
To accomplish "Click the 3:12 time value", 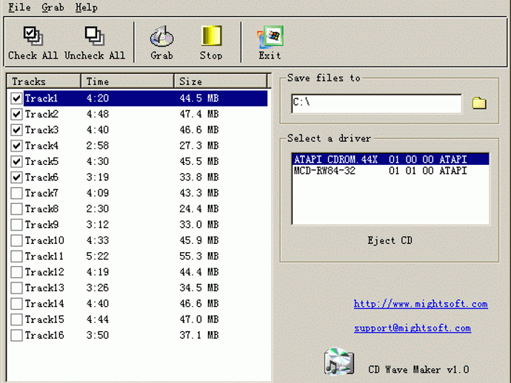I will tap(98, 225).
